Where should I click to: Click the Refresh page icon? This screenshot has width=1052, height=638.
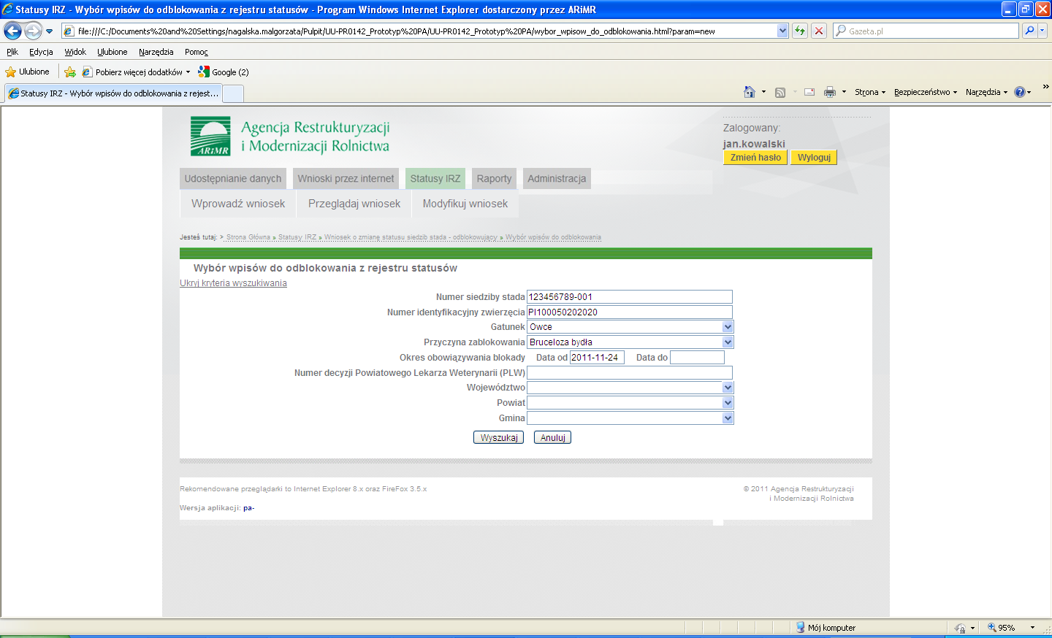coord(800,31)
